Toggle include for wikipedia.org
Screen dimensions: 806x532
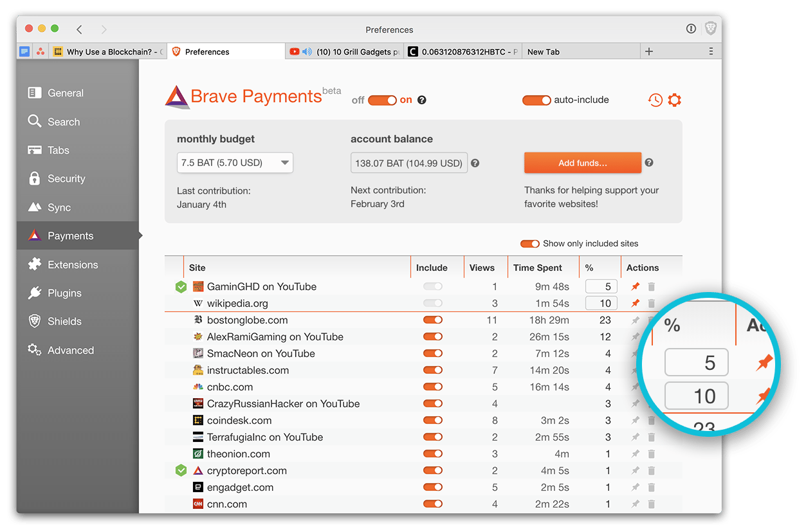coord(433,303)
